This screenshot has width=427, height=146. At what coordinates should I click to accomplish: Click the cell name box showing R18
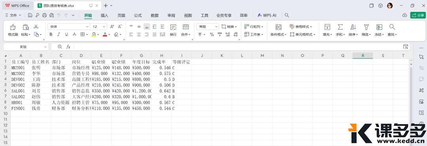(x=26, y=47)
